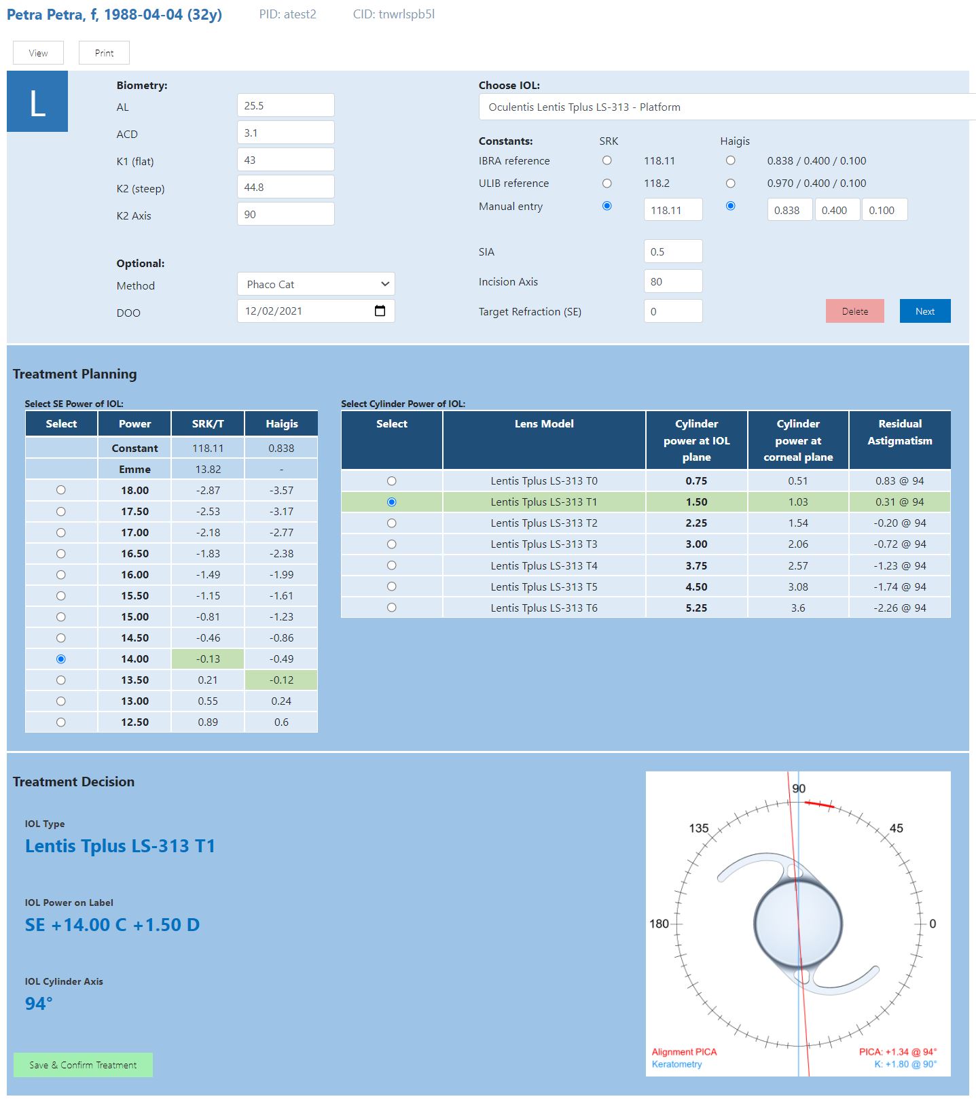Select ULIB reference SRK constant radio
This screenshot has height=1103, width=976.
[607, 183]
